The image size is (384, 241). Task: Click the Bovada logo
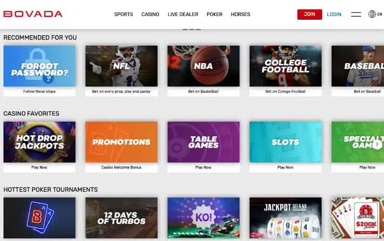[x=33, y=14]
